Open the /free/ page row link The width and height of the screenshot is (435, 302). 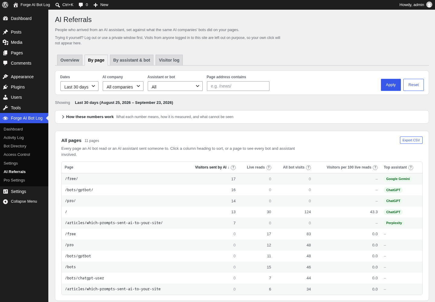pos(72,179)
